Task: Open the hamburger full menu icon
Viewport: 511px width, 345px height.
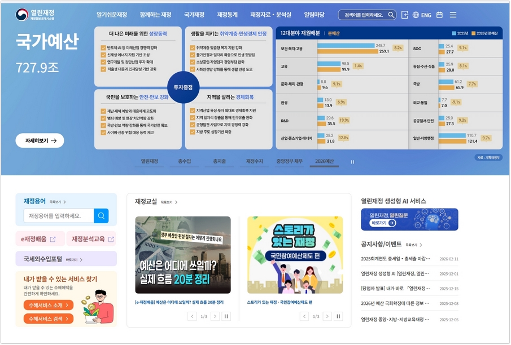Action: coord(453,15)
